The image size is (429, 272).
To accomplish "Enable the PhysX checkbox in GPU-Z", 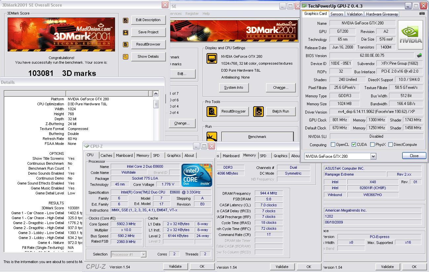I will (x=372, y=145).
